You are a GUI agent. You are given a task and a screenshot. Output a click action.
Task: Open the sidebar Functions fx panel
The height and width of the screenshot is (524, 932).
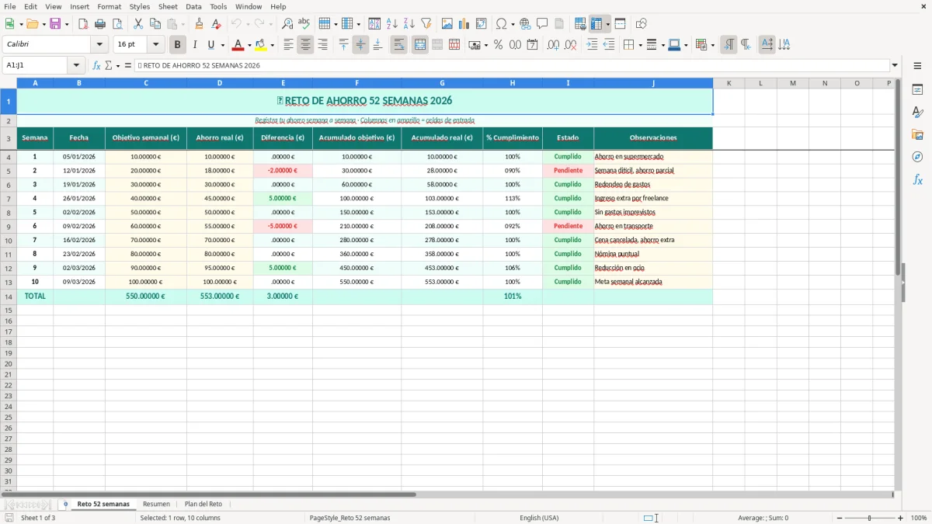click(917, 180)
